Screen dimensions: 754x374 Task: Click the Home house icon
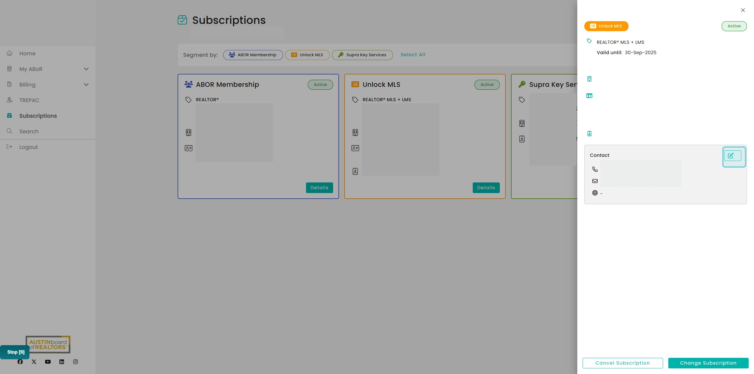coord(9,53)
